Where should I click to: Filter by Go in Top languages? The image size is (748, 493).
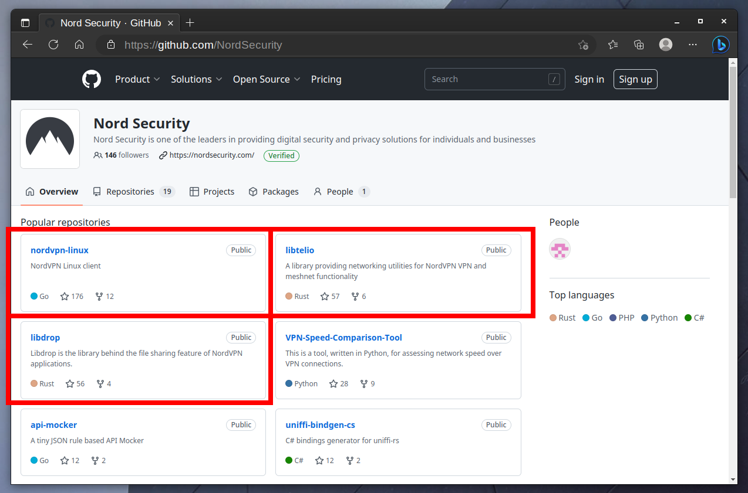tap(592, 318)
